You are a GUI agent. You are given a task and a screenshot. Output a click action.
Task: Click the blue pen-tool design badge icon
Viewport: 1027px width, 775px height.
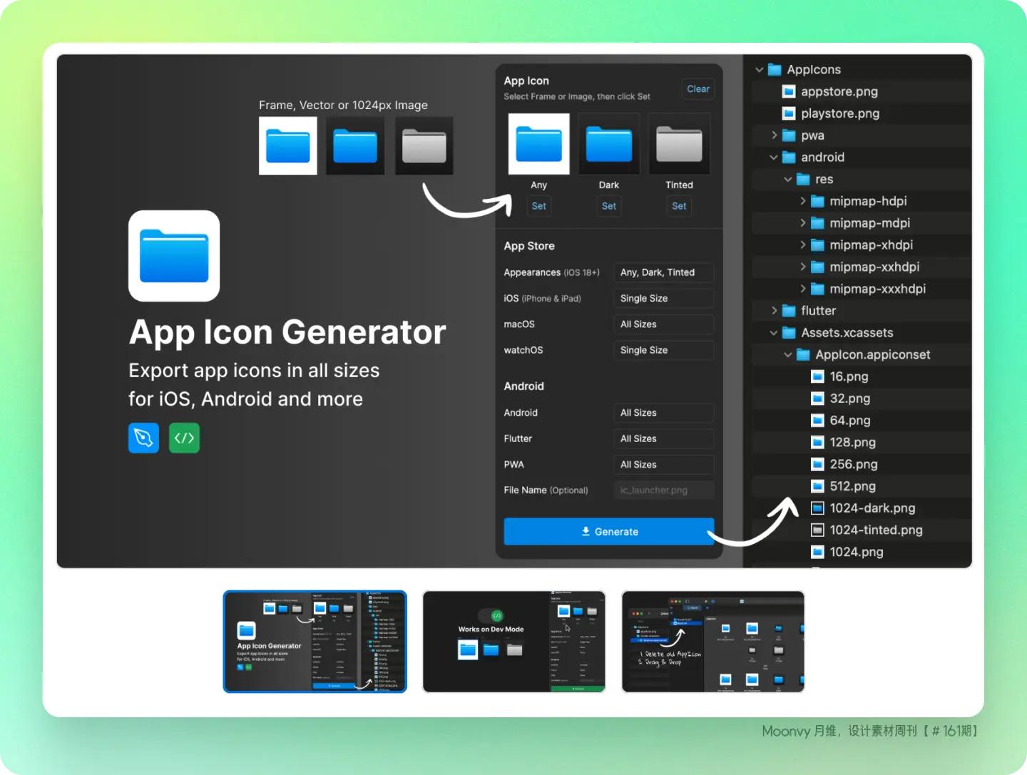pyautogui.click(x=143, y=438)
